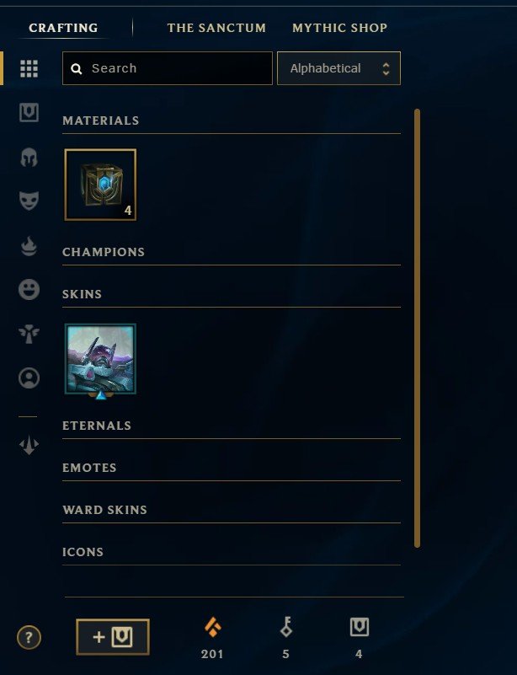Open the Alphabetical sort dropdown
This screenshot has height=675, width=517.
pyautogui.click(x=339, y=68)
